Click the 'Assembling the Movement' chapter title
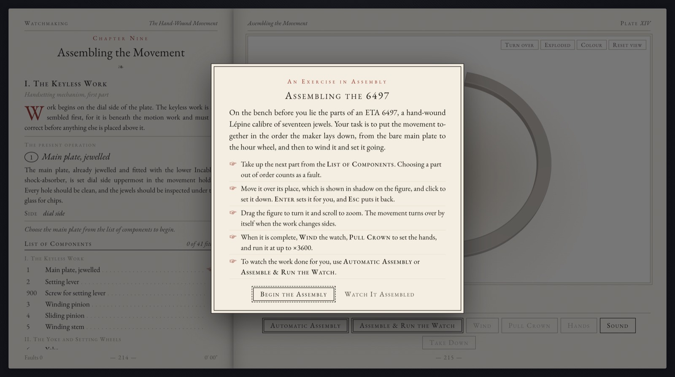The height and width of the screenshot is (377, 675). (x=121, y=52)
